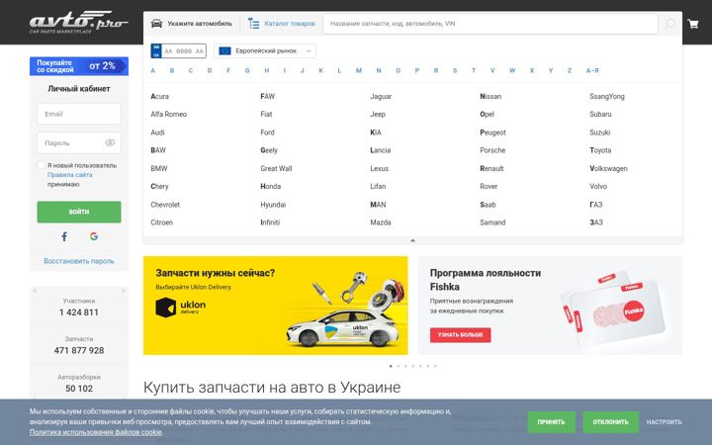Collapse the car brands panel arrow

[412, 240]
